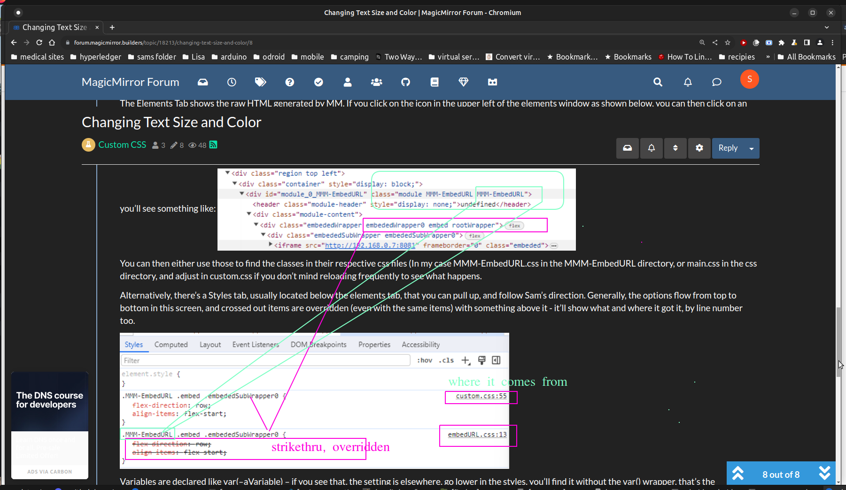This screenshot has height=490, width=846.
Task: Open the forum search magnifier
Action: point(657,82)
